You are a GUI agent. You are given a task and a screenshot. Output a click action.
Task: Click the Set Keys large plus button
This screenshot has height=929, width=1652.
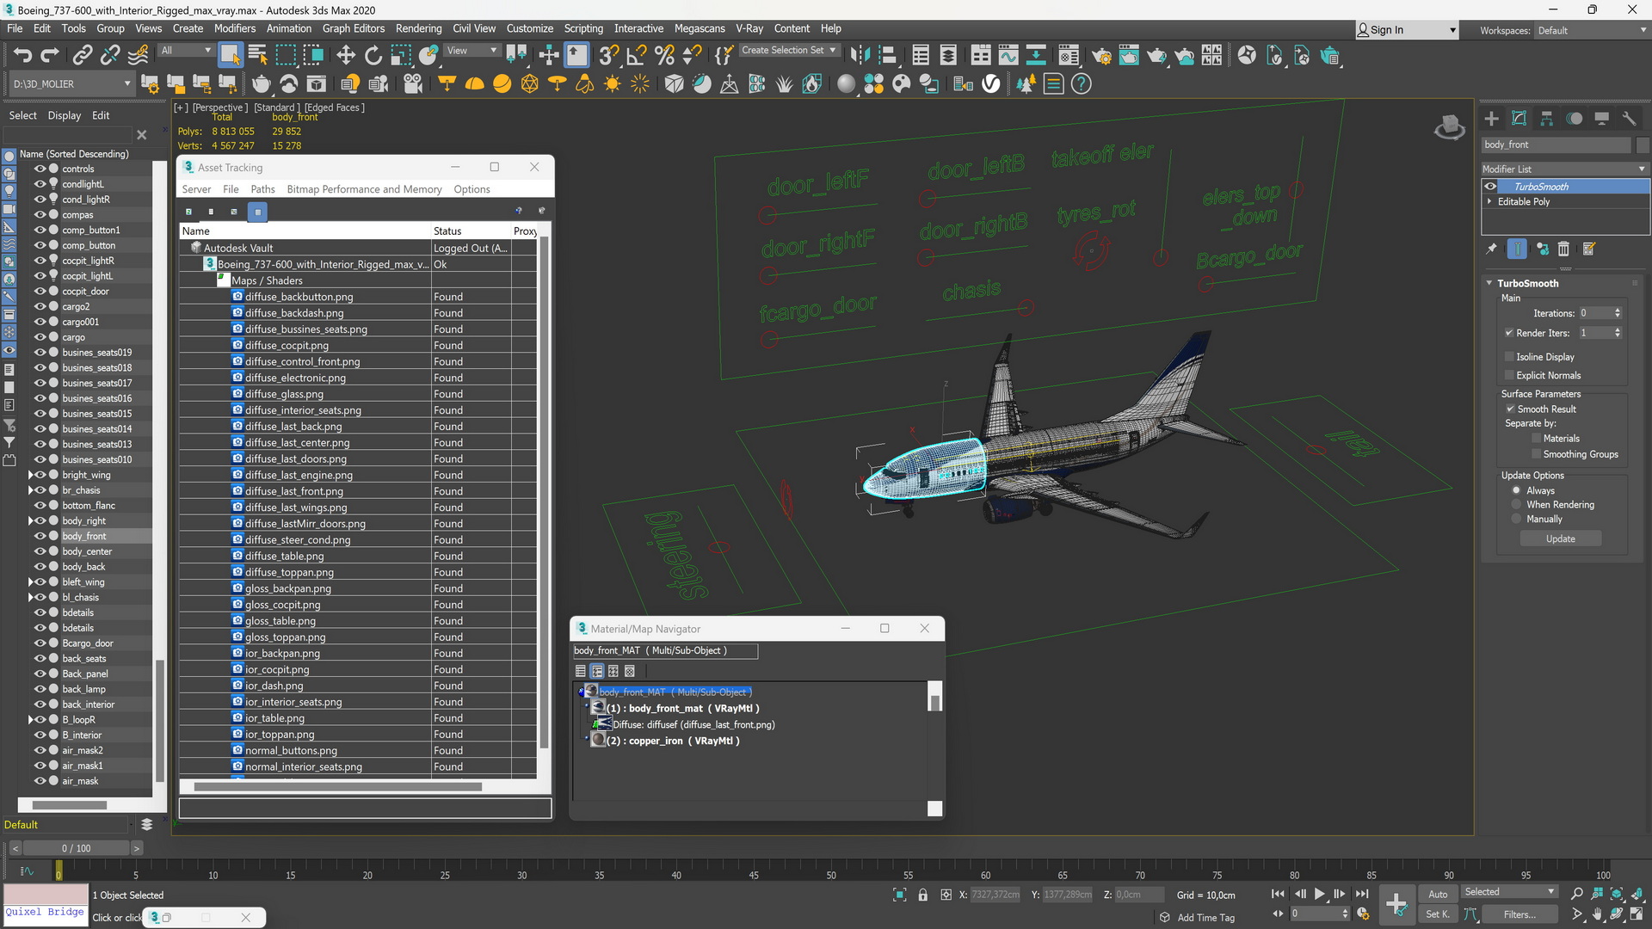pyautogui.click(x=1396, y=904)
